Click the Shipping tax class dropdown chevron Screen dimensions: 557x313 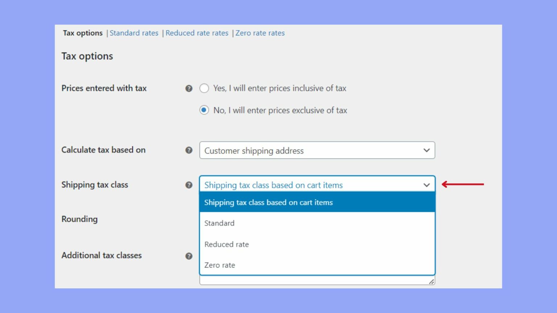pos(426,185)
